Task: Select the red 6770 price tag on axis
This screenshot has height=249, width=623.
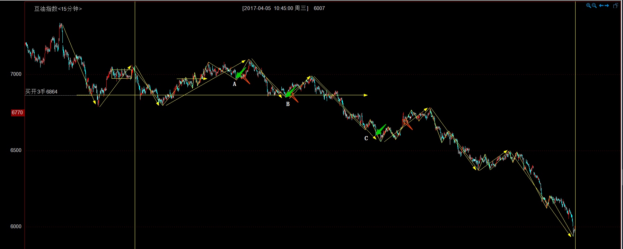Action: tap(17, 113)
